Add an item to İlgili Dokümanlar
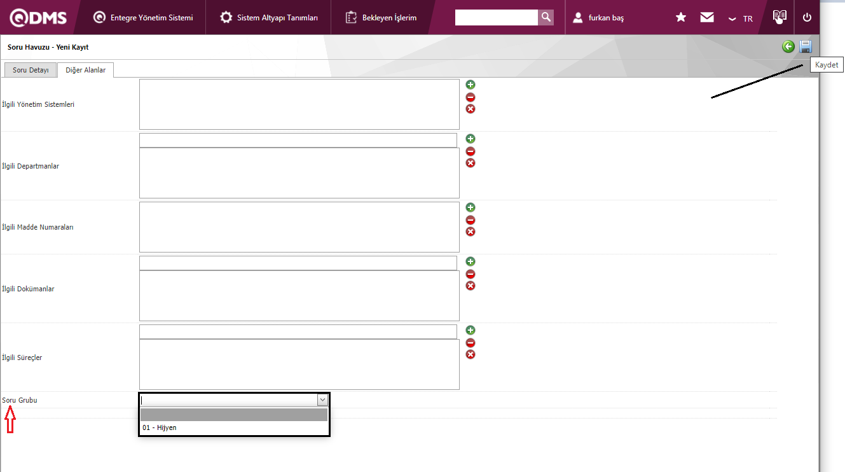Screen dimensions: 845x472 coord(471,261)
